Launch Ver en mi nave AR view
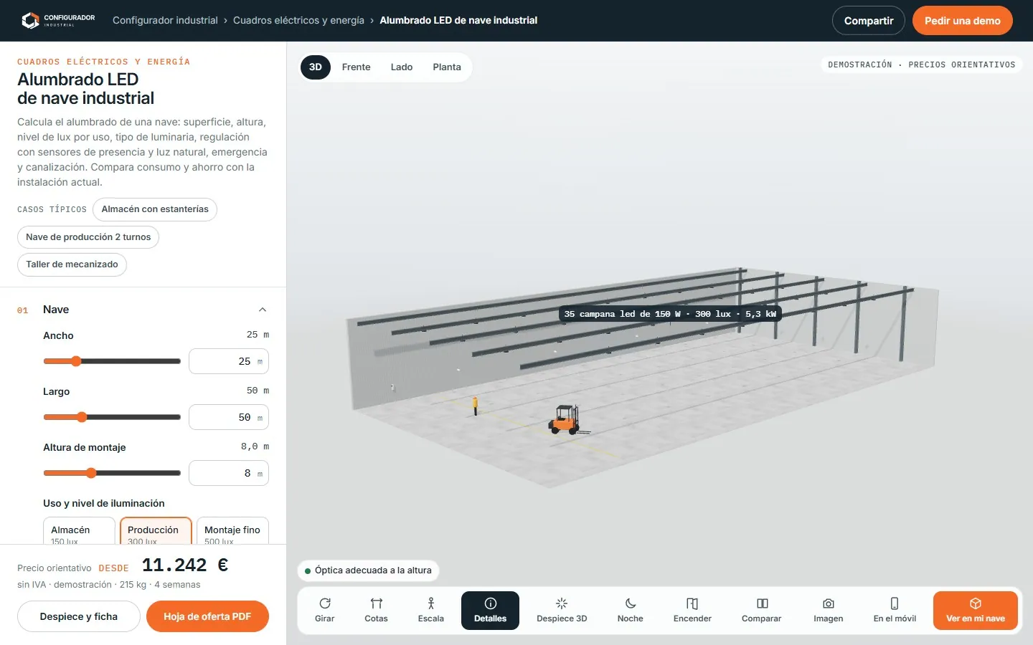1033x645 pixels. pyautogui.click(x=976, y=611)
